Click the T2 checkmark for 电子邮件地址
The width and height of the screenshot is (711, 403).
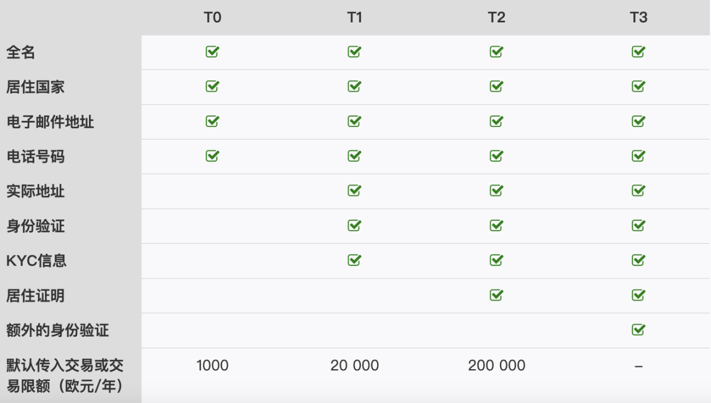(496, 121)
